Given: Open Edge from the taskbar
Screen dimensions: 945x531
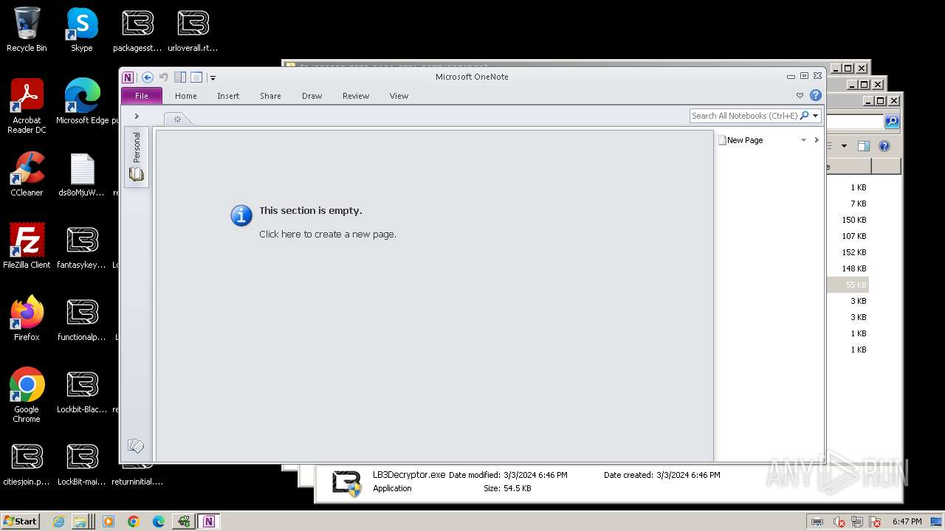Looking at the screenshot, I should 159,521.
